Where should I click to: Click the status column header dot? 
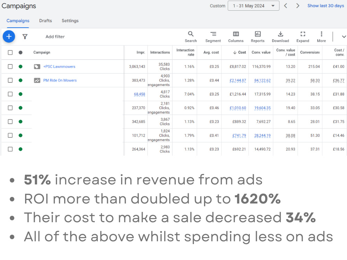(x=20, y=52)
